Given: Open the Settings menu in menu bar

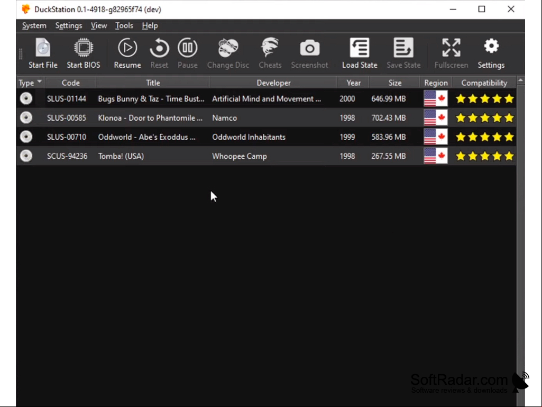Looking at the screenshot, I should [x=69, y=25].
